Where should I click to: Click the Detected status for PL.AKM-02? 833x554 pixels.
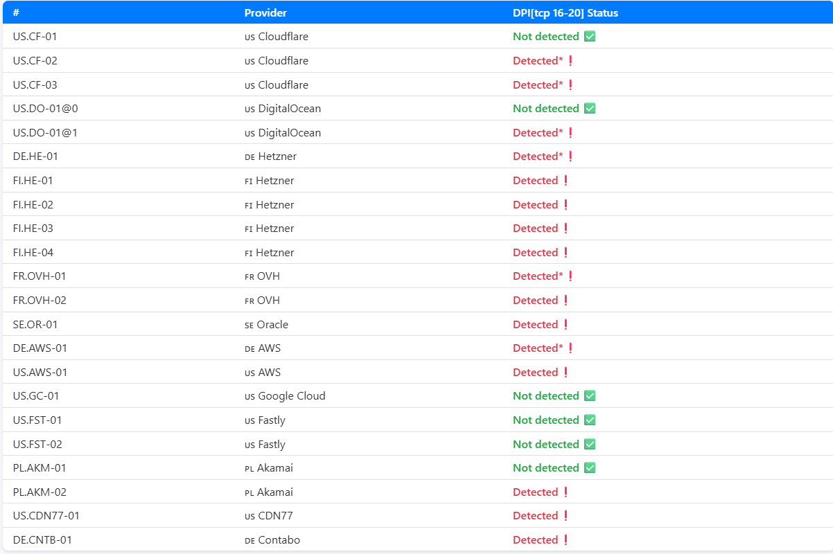[535, 492]
